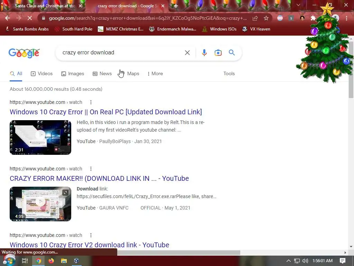Open MEMZ Christmas bookmark
The height and width of the screenshot is (266, 354).
[121, 29]
